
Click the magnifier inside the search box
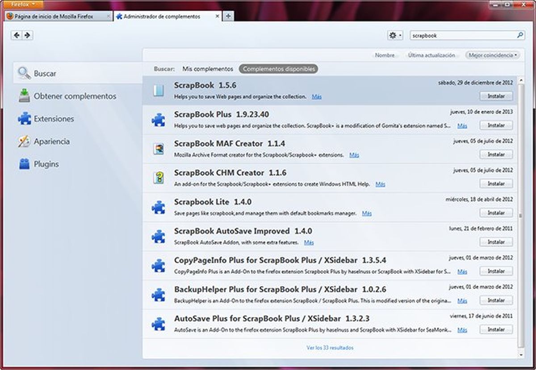point(519,35)
